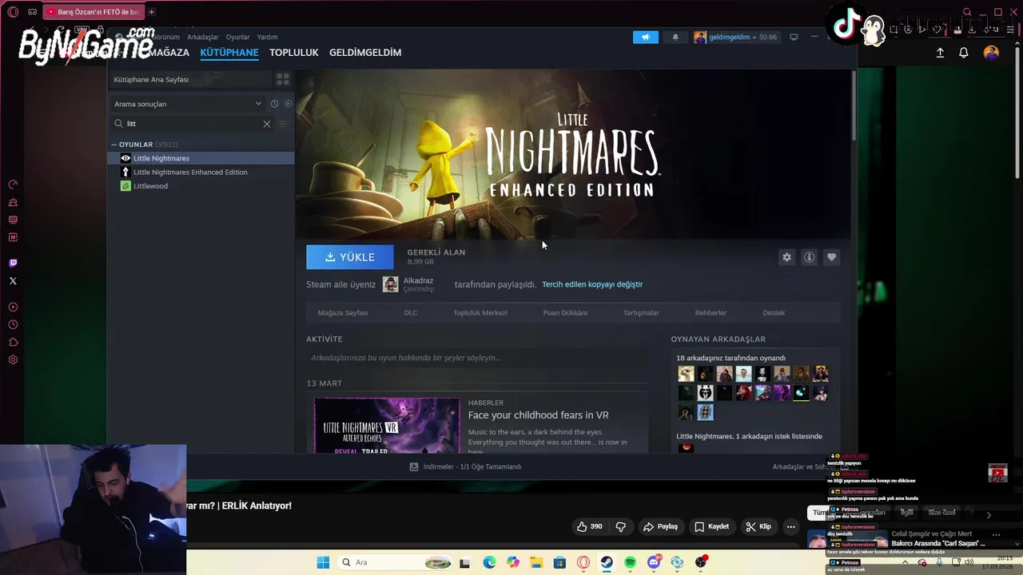This screenshot has height=575, width=1023.
Task: Open Spotify from the taskbar
Action: tap(630, 562)
